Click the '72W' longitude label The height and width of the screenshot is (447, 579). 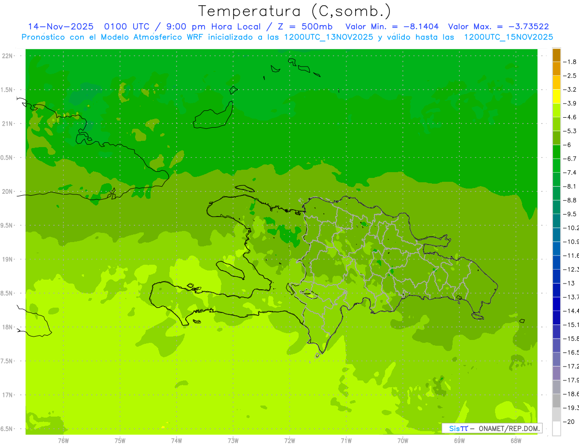coord(289,441)
